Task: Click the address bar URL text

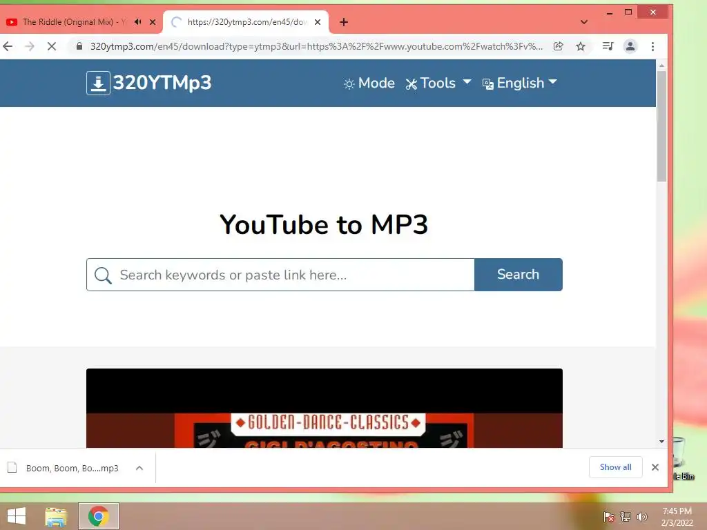Action: [x=316, y=46]
